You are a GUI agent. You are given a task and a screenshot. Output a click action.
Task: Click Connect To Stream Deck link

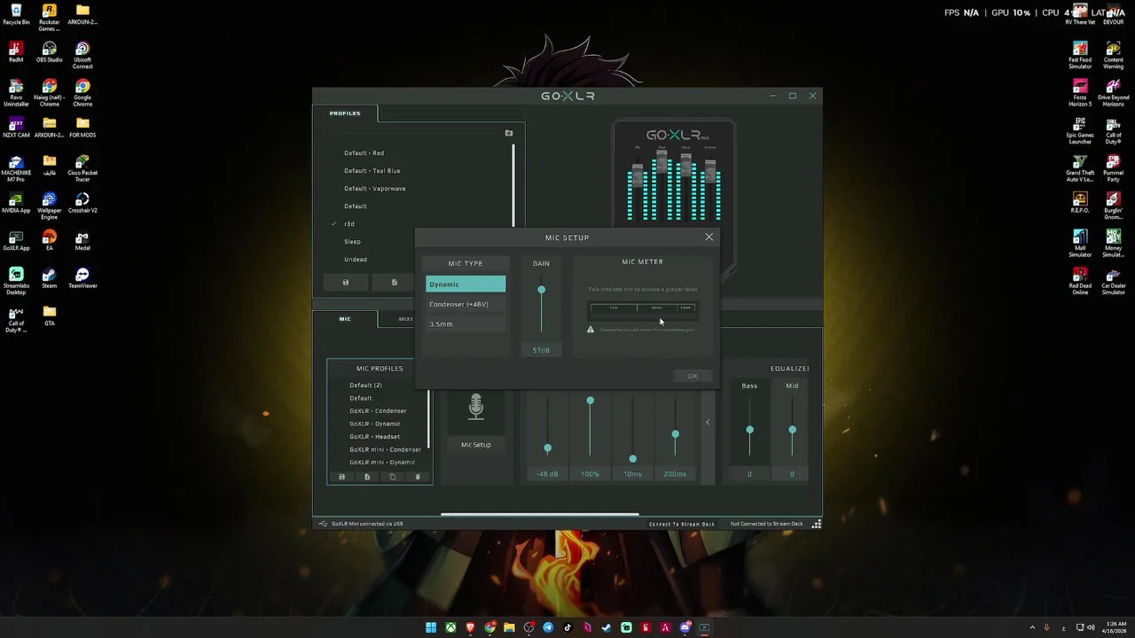click(x=682, y=524)
